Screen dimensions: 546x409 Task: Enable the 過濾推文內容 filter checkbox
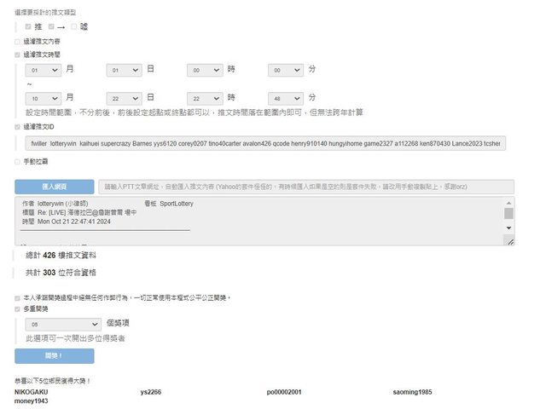[x=17, y=40]
